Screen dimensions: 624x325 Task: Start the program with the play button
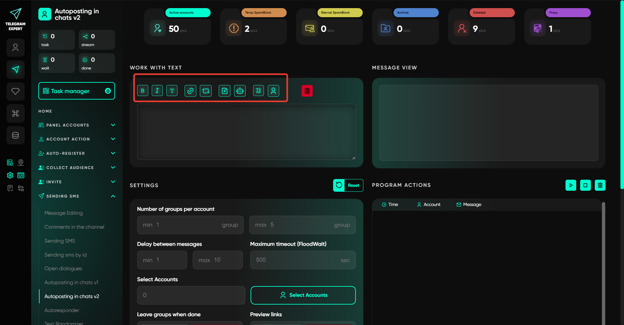point(571,185)
